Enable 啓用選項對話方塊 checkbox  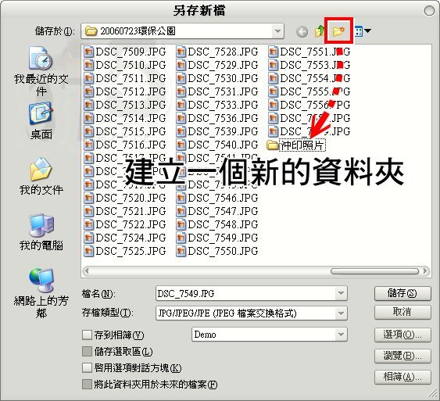(87, 368)
